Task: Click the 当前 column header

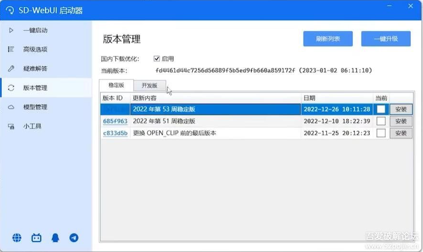Action: coord(381,98)
